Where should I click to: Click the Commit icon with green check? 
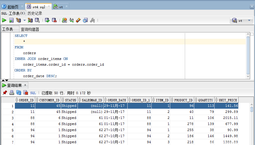pos(47,20)
